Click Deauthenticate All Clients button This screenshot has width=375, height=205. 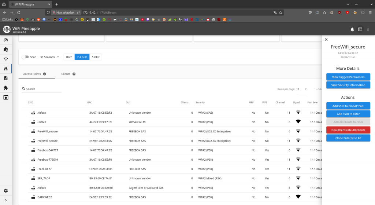tap(348, 130)
